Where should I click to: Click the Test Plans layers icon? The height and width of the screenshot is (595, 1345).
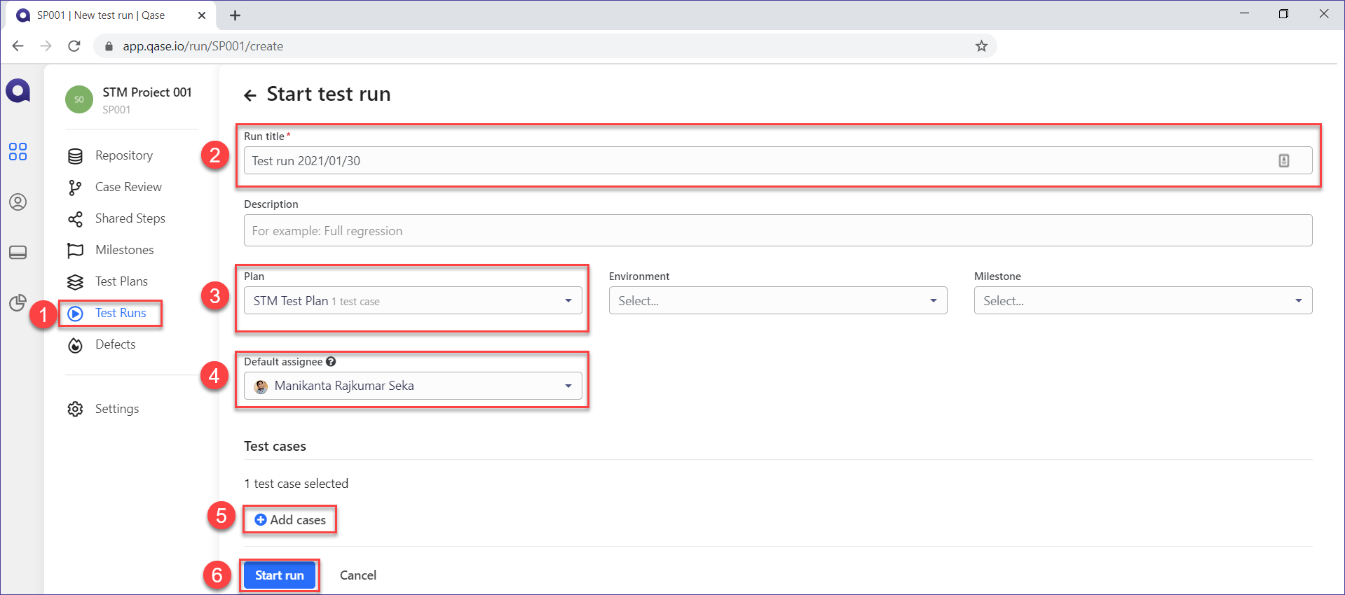tap(75, 282)
